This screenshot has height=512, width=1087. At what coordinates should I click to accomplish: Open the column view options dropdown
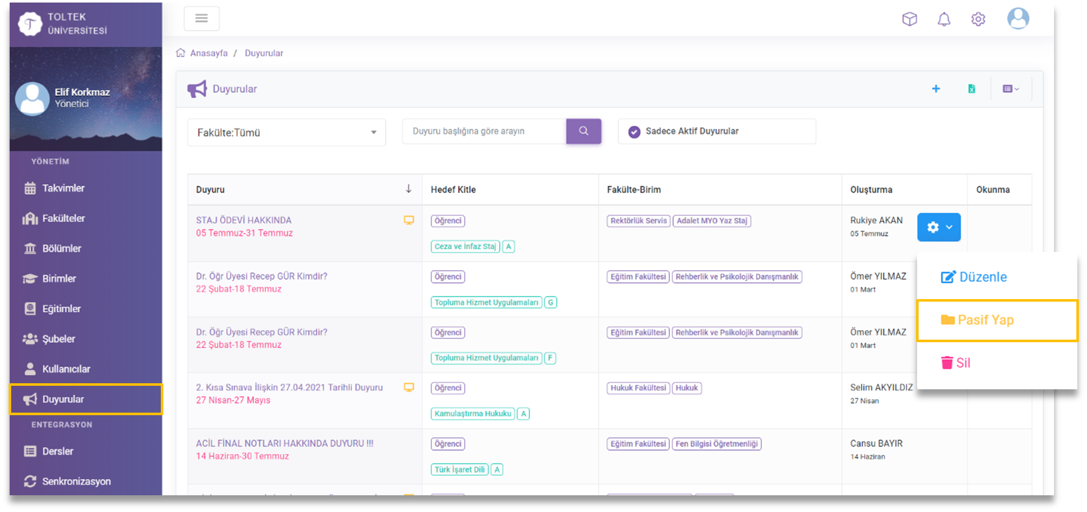click(x=1010, y=89)
